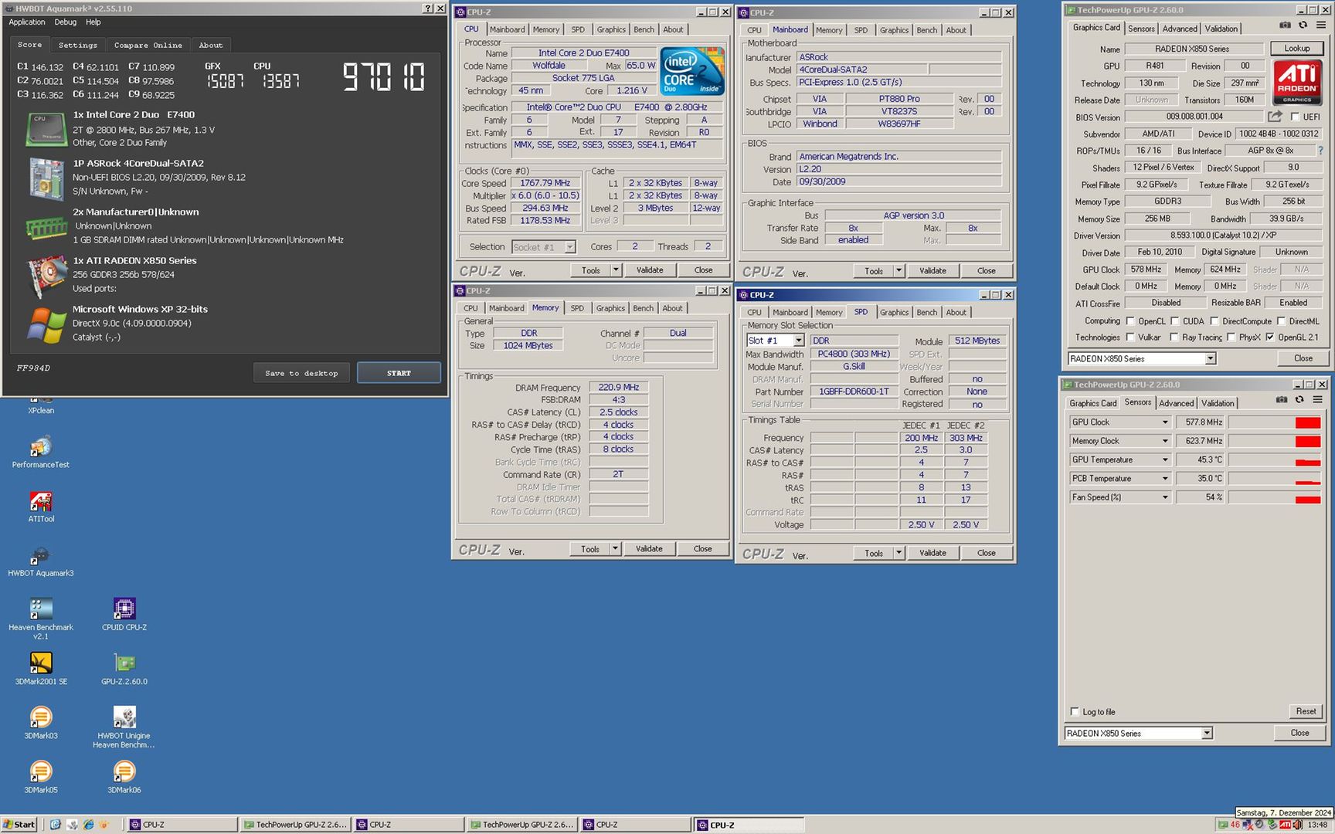Switch to the Advanced tab in the GPU-Z Graphics Card window
The image size is (1335, 834).
[x=1180, y=29]
